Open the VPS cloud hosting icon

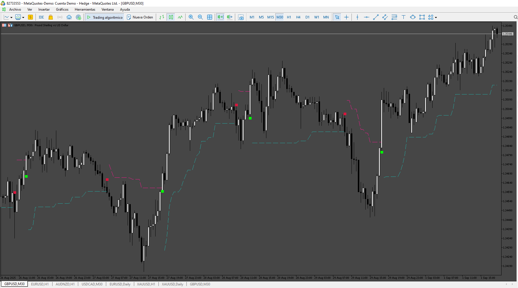click(69, 17)
